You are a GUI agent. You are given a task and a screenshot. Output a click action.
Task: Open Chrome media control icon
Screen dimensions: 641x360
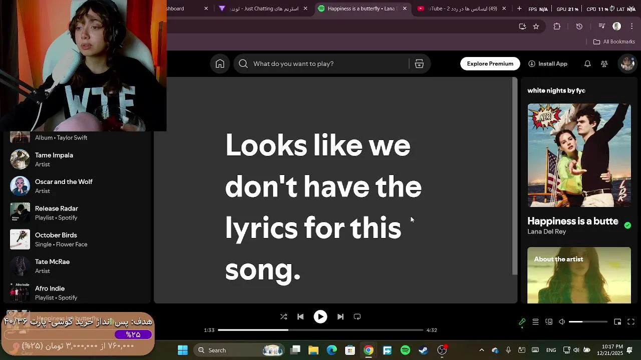[x=602, y=26]
